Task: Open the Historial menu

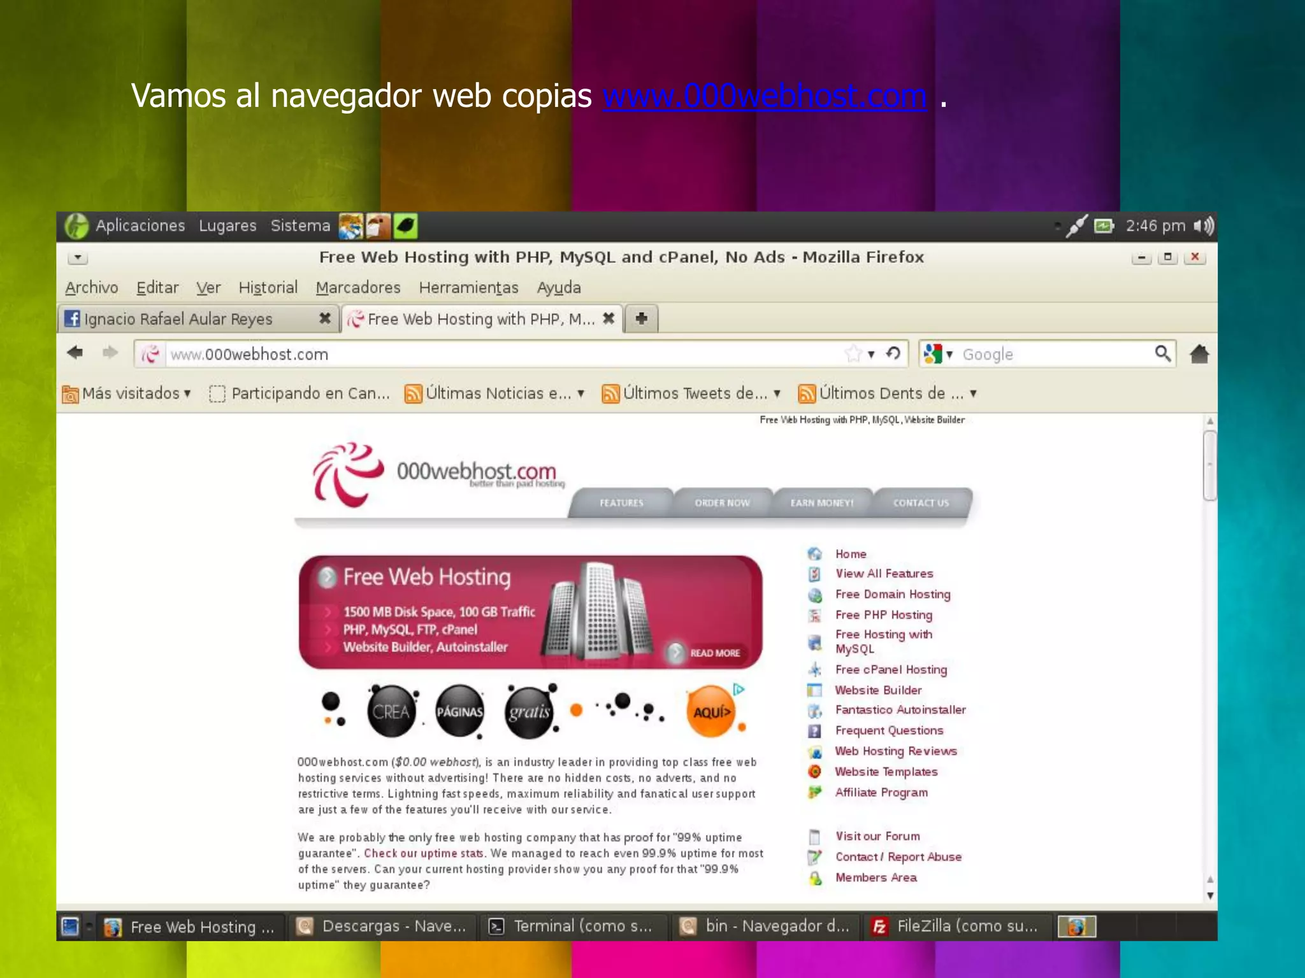Action: point(268,288)
